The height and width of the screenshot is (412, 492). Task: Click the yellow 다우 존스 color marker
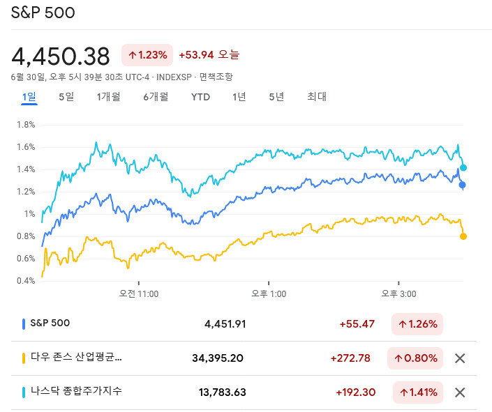click(x=24, y=358)
